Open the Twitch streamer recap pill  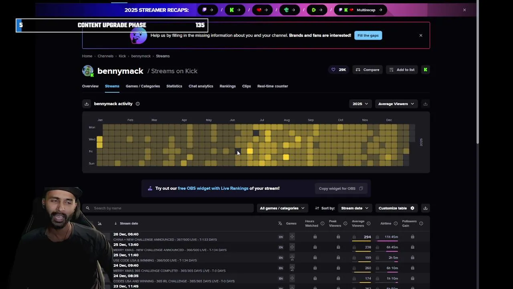click(208, 10)
